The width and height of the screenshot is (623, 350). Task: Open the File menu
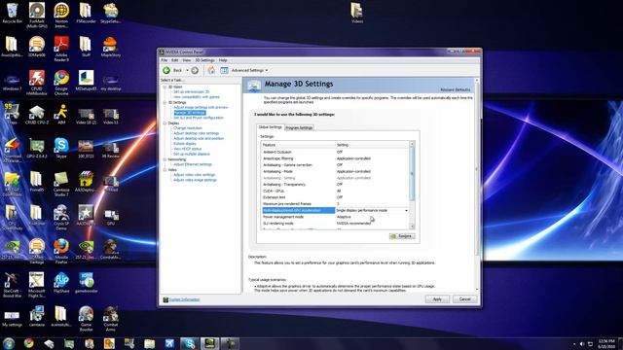[164, 60]
